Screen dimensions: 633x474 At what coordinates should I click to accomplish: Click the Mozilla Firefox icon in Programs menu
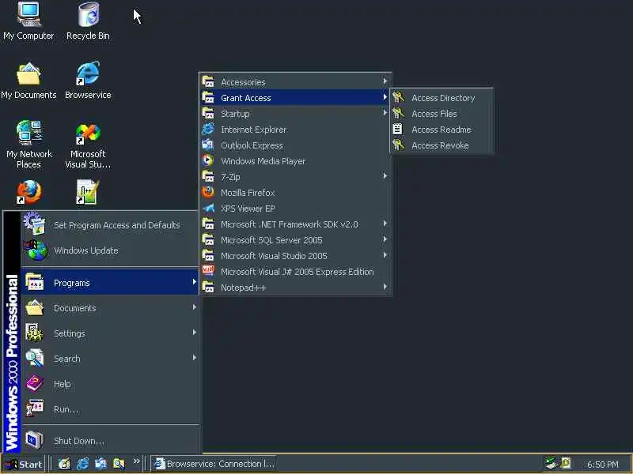point(208,192)
